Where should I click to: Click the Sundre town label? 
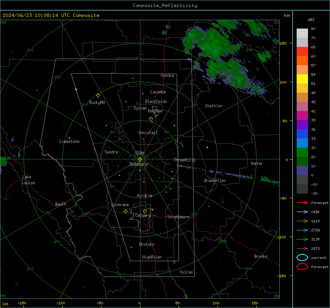click(x=111, y=152)
